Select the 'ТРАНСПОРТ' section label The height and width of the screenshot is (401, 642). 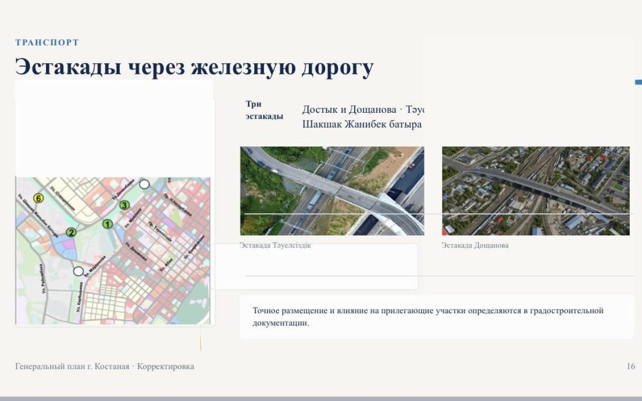47,42
